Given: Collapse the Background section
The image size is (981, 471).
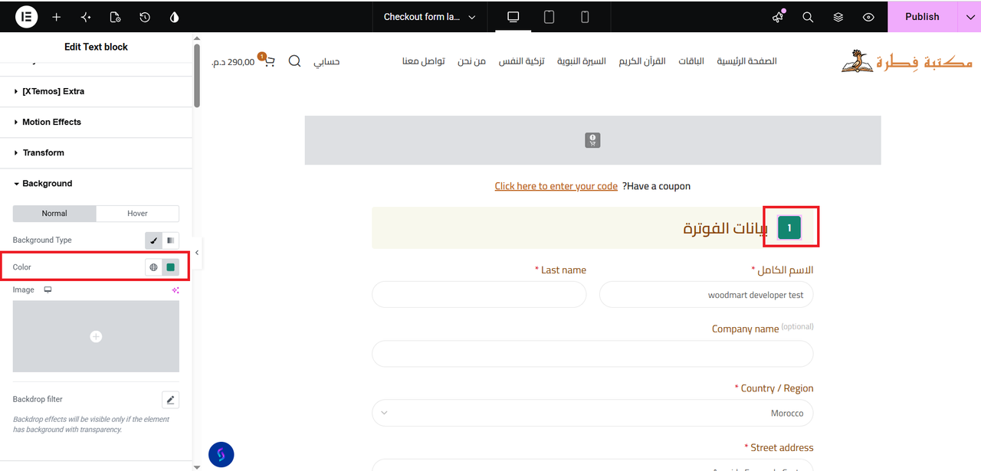Looking at the screenshot, I should [x=96, y=184].
